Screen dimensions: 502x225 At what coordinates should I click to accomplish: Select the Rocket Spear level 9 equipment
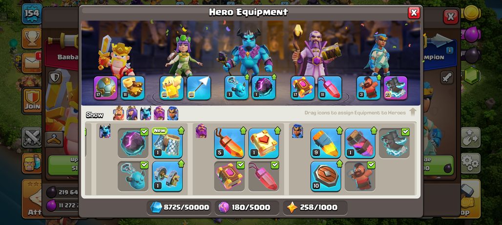326,143
